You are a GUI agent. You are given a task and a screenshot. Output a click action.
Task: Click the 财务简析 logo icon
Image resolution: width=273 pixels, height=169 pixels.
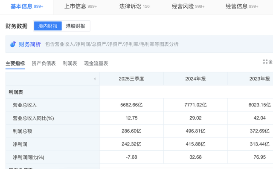coord(13,44)
